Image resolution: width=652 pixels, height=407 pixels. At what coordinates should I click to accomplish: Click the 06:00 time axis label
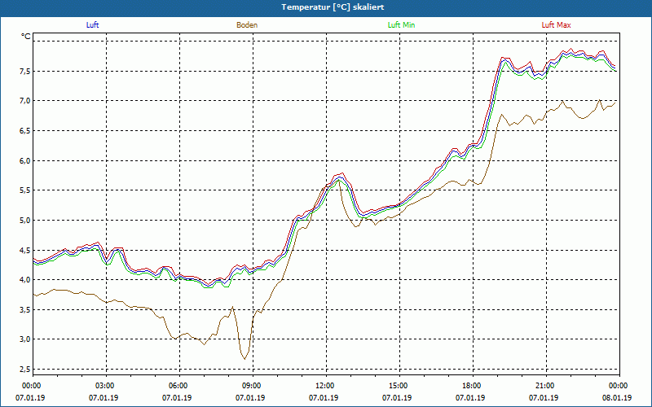pos(177,385)
